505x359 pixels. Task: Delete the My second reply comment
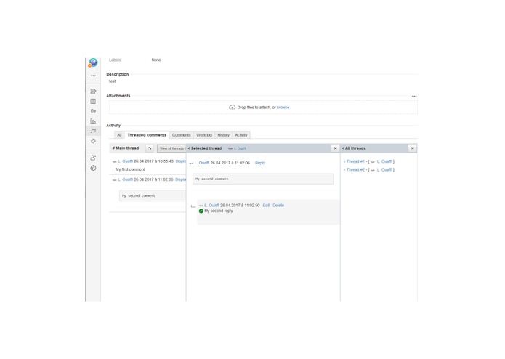278,206
